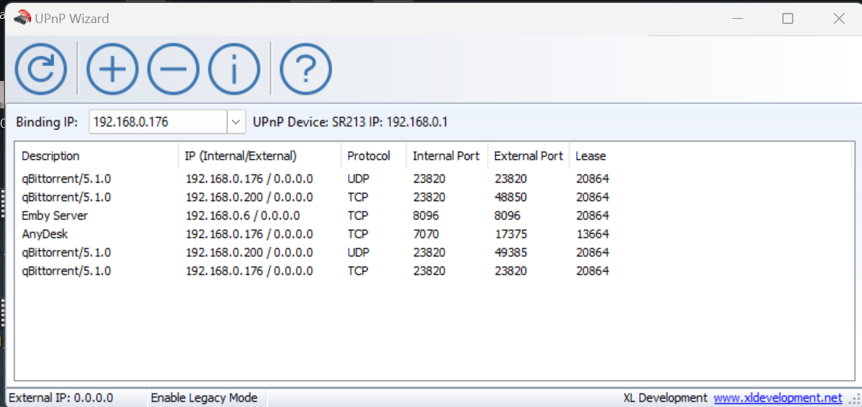Click the Internal Port column header
The width and height of the screenshot is (862, 407).
446,156
